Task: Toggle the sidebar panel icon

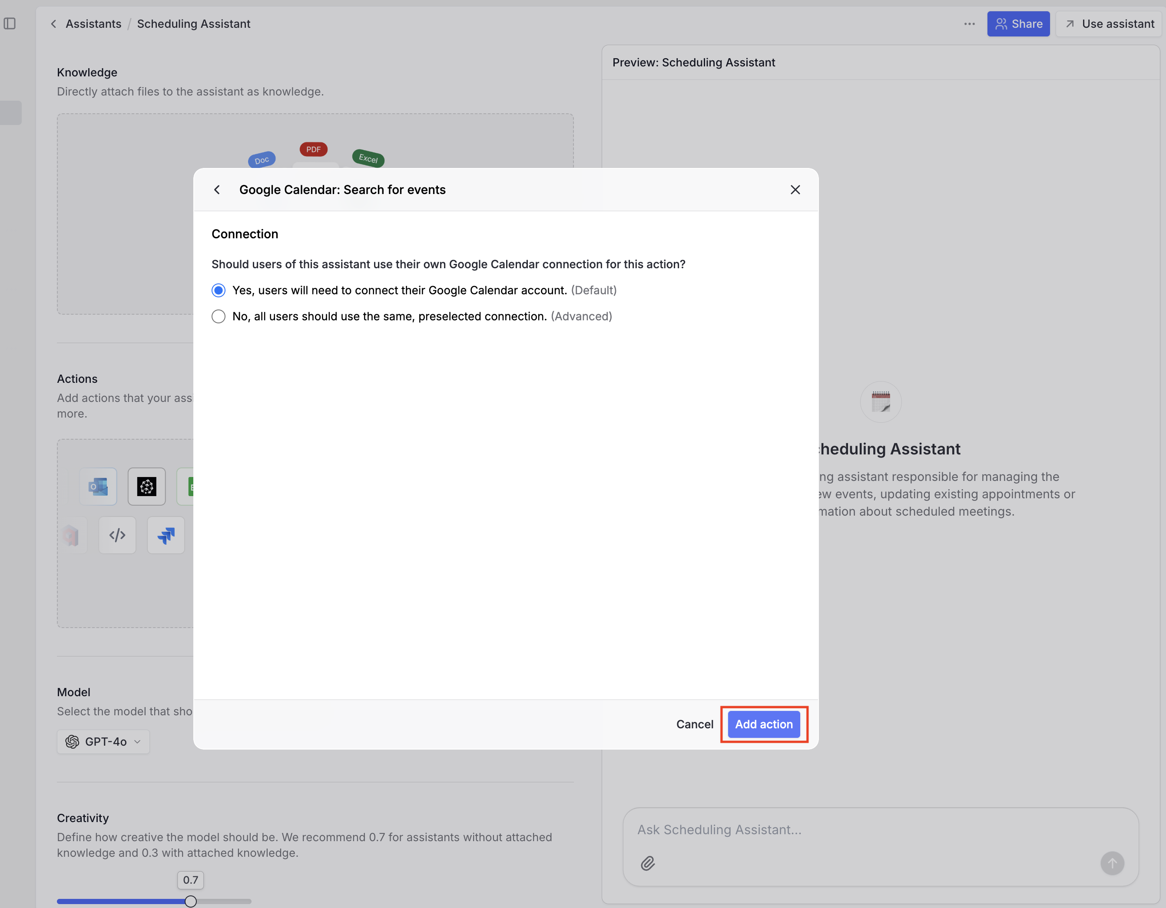Action: point(10,23)
